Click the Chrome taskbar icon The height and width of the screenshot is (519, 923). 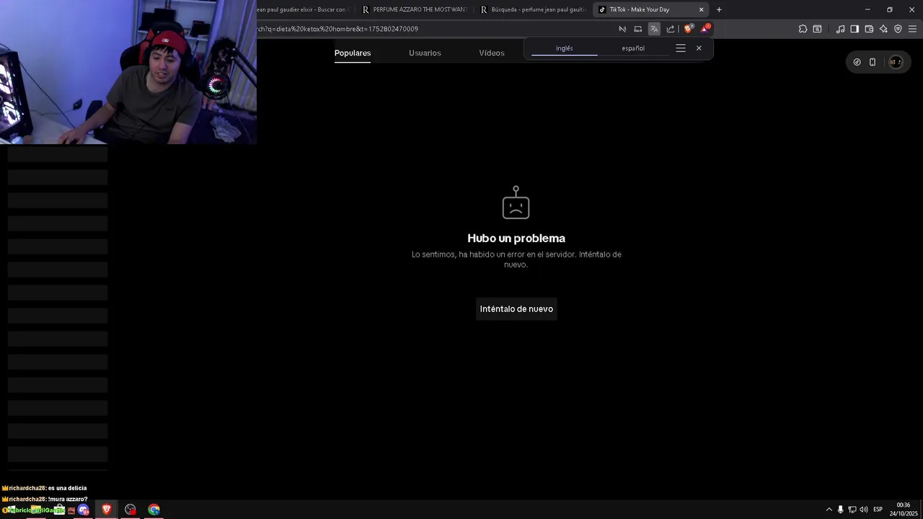point(154,510)
